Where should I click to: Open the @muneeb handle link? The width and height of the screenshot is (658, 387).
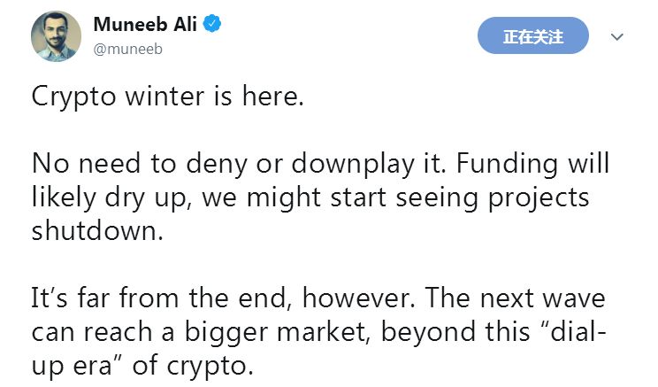(127, 49)
